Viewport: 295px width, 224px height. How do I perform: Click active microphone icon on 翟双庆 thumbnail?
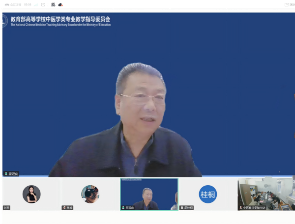pos(123,208)
